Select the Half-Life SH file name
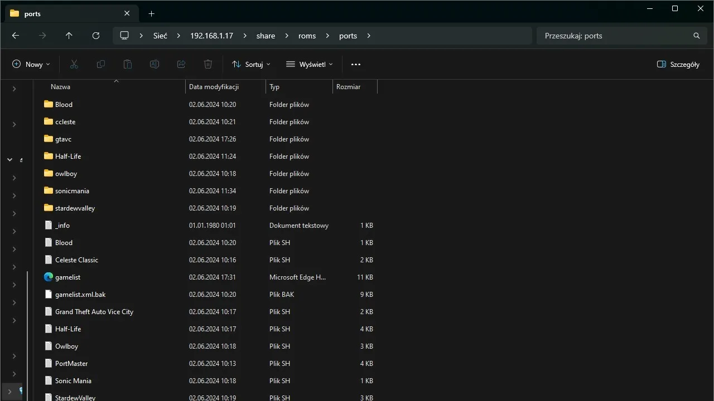The height and width of the screenshot is (401, 714). click(68, 329)
